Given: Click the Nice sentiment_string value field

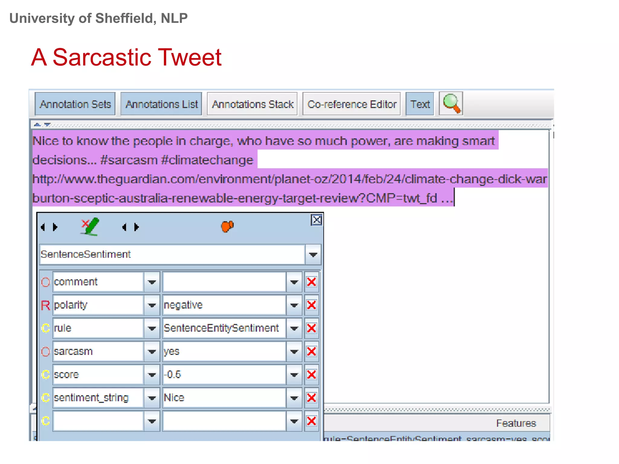Looking at the screenshot, I should point(224,398).
